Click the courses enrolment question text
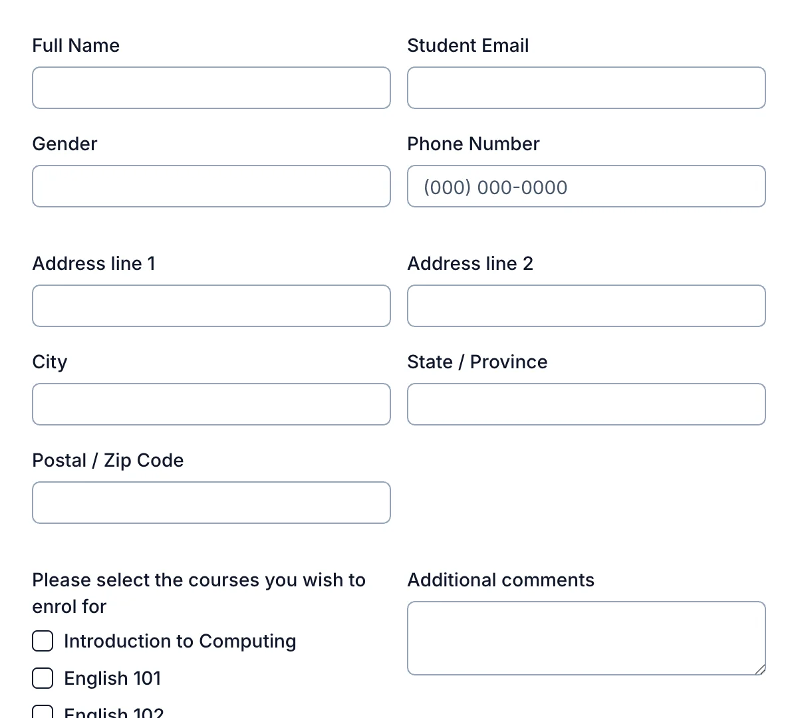The width and height of the screenshot is (798, 718). pyautogui.click(x=198, y=592)
